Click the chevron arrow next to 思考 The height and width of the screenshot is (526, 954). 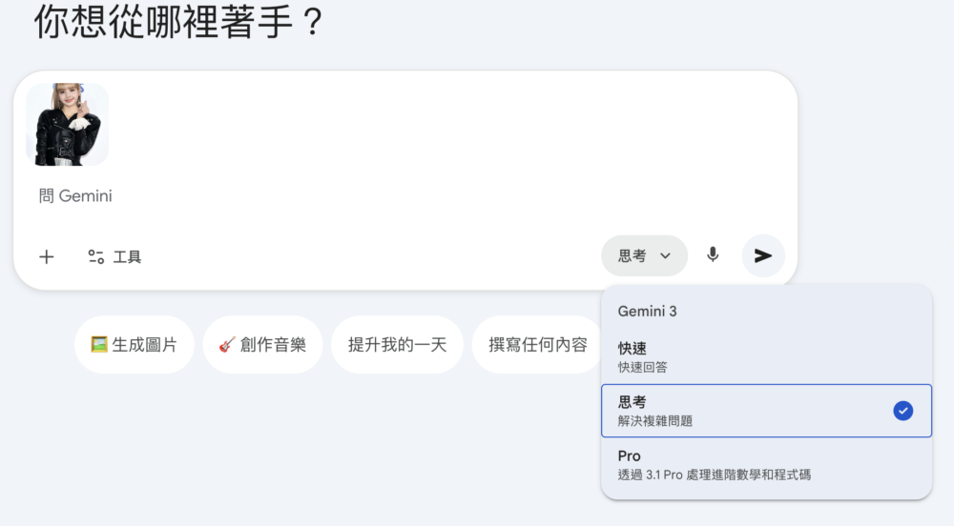pos(666,255)
